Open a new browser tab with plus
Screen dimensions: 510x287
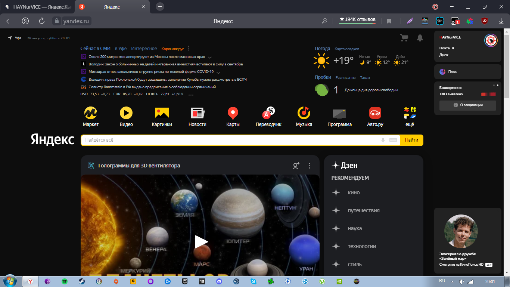click(x=160, y=7)
